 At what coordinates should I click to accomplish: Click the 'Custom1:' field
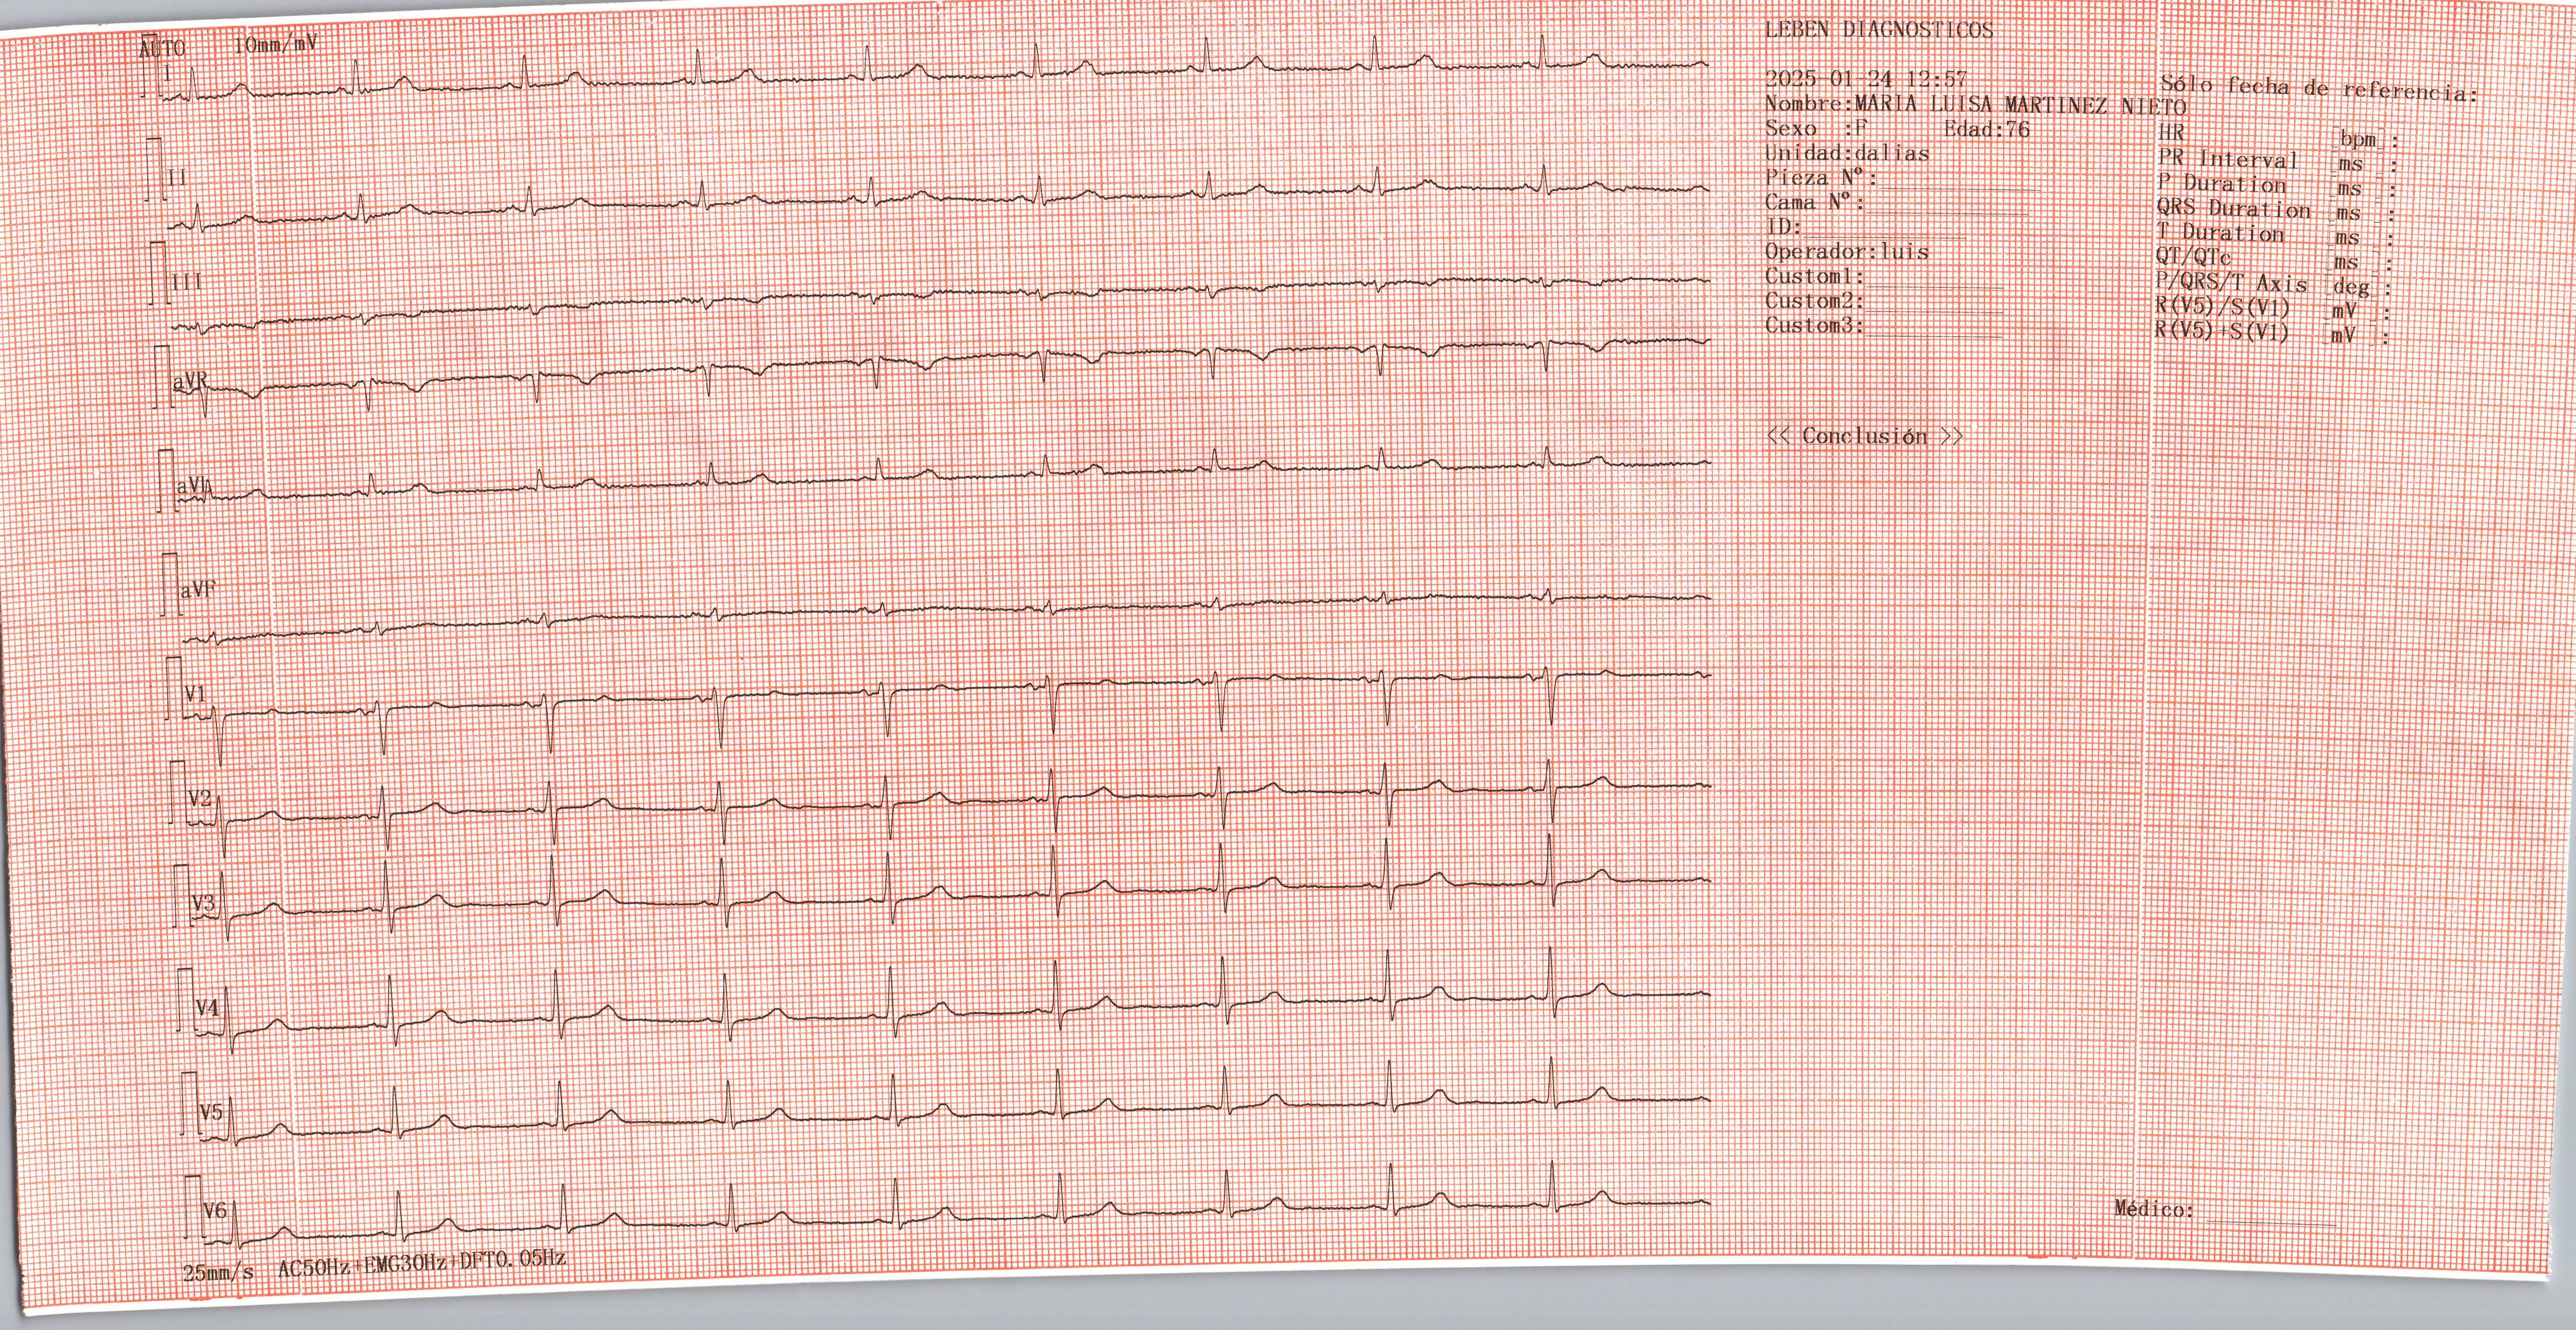[x=1885, y=277]
